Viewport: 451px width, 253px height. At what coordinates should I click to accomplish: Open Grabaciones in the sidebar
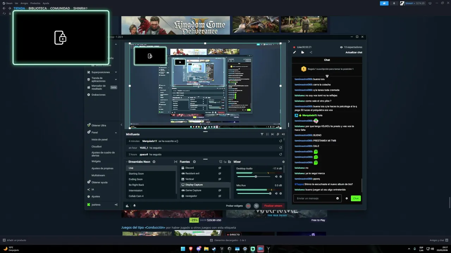pyautogui.click(x=98, y=95)
